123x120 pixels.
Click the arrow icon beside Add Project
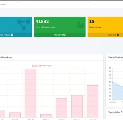coord(12,35)
